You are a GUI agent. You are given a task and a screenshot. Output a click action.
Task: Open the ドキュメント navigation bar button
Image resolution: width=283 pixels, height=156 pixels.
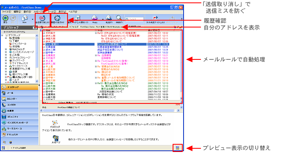[x=20, y=135]
